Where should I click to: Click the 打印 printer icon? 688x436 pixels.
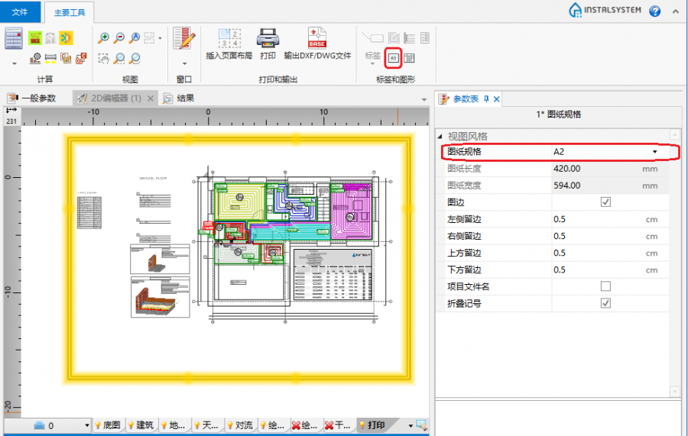pyautogui.click(x=267, y=37)
